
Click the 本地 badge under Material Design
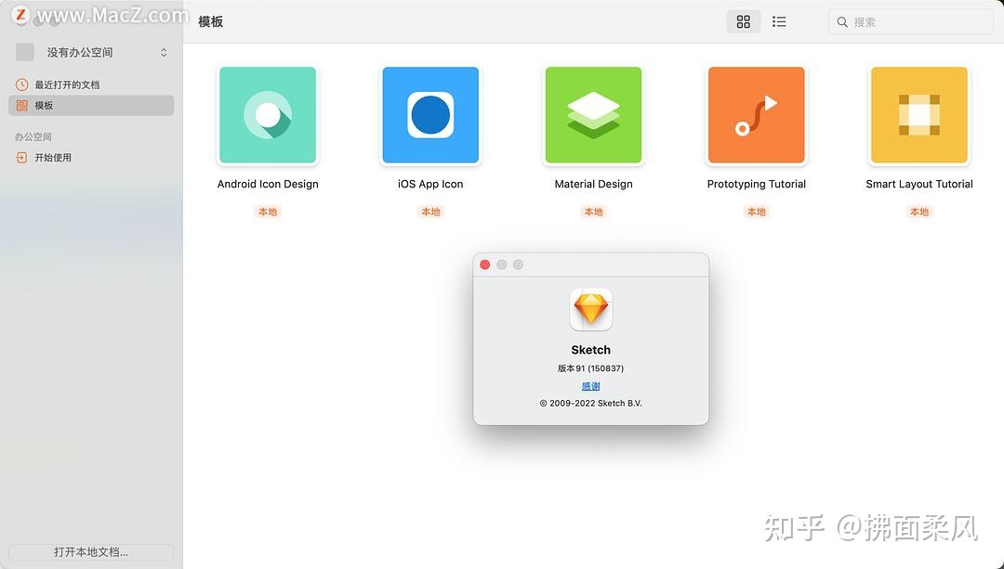593,212
